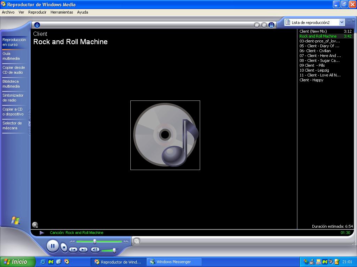Screen dimensions: 357x267
Task: Toggle the playlist pane button
Action: [271, 25]
